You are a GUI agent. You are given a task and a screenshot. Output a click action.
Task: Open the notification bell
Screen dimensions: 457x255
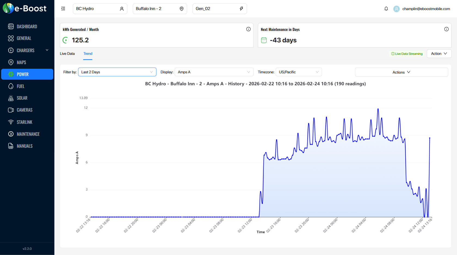(x=386, y=8)
